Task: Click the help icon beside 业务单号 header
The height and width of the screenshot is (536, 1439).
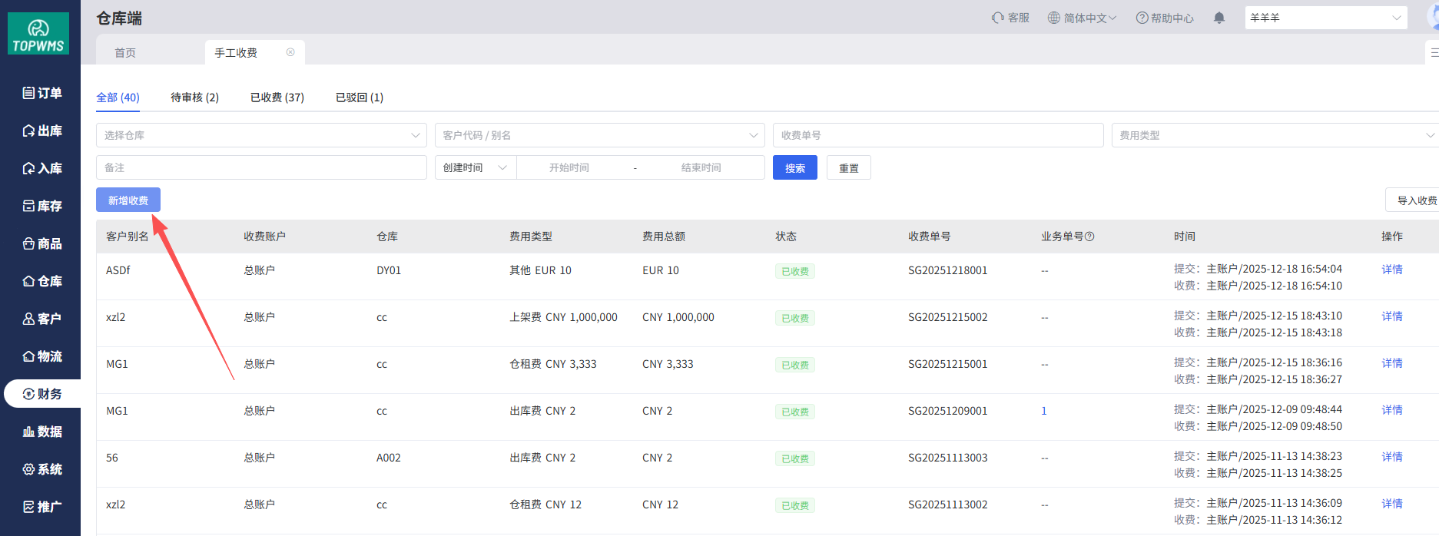Action: (1089, 237)
